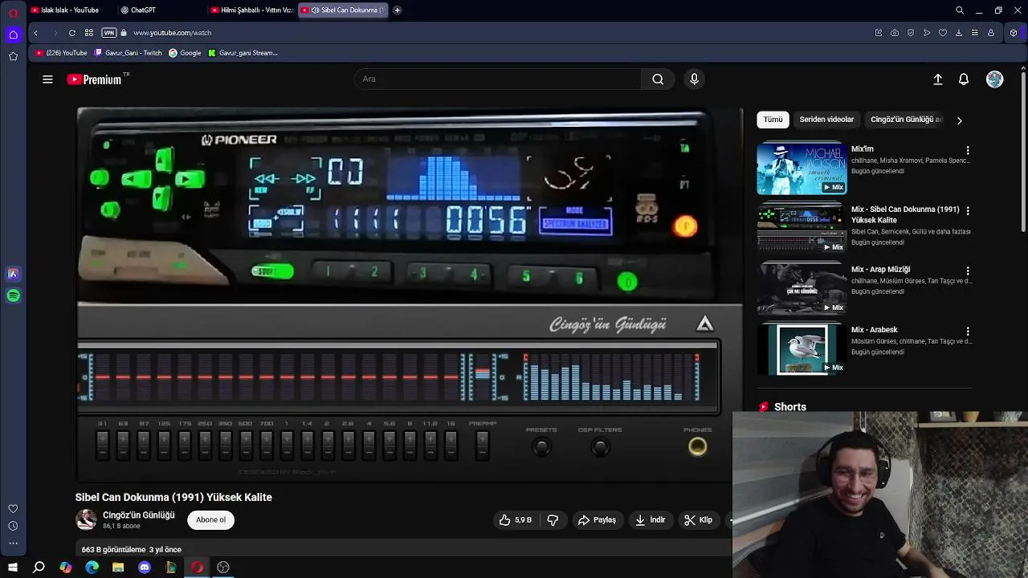
Task: Open Spotify in the Opera sidebar
Action: click(x=13, y=295)
